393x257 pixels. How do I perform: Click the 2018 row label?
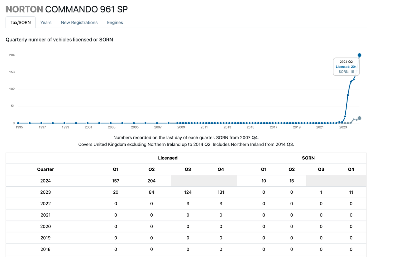pos(45,249)
